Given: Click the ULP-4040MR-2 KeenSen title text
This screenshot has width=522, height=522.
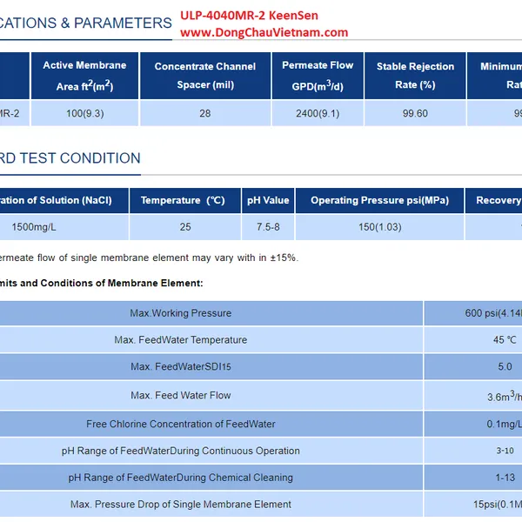Looking at the screenshot, I should pos(251,16).
